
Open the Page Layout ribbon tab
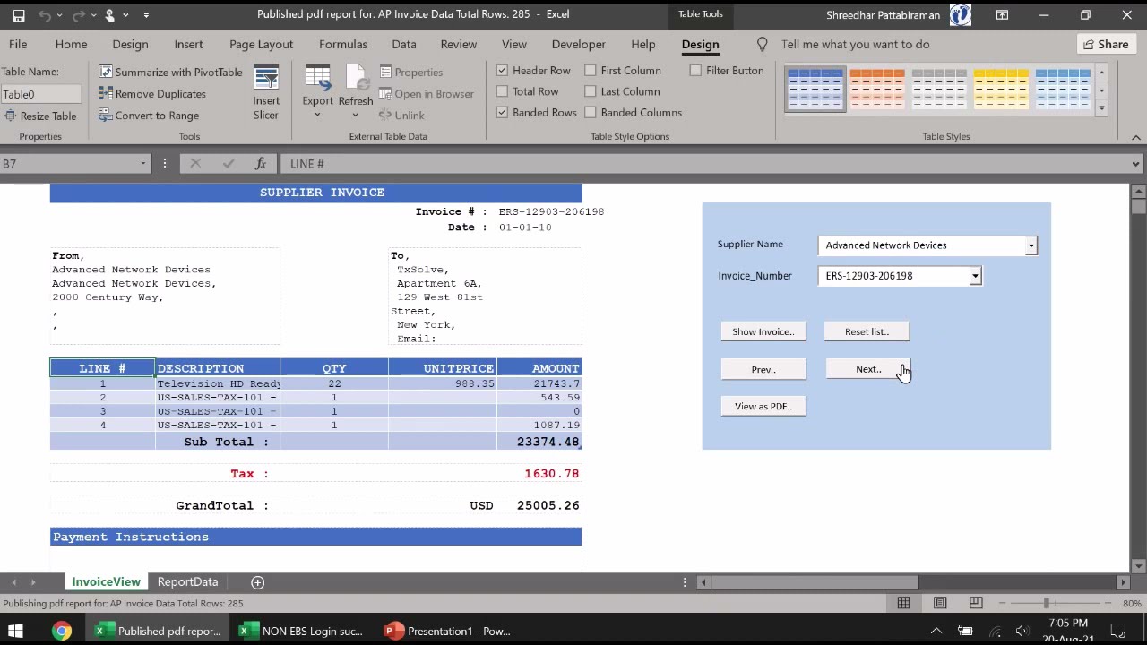coord(261,44)
